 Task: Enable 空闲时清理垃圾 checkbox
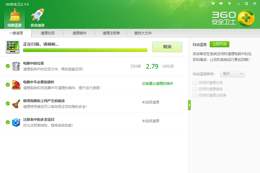(195, 83)
